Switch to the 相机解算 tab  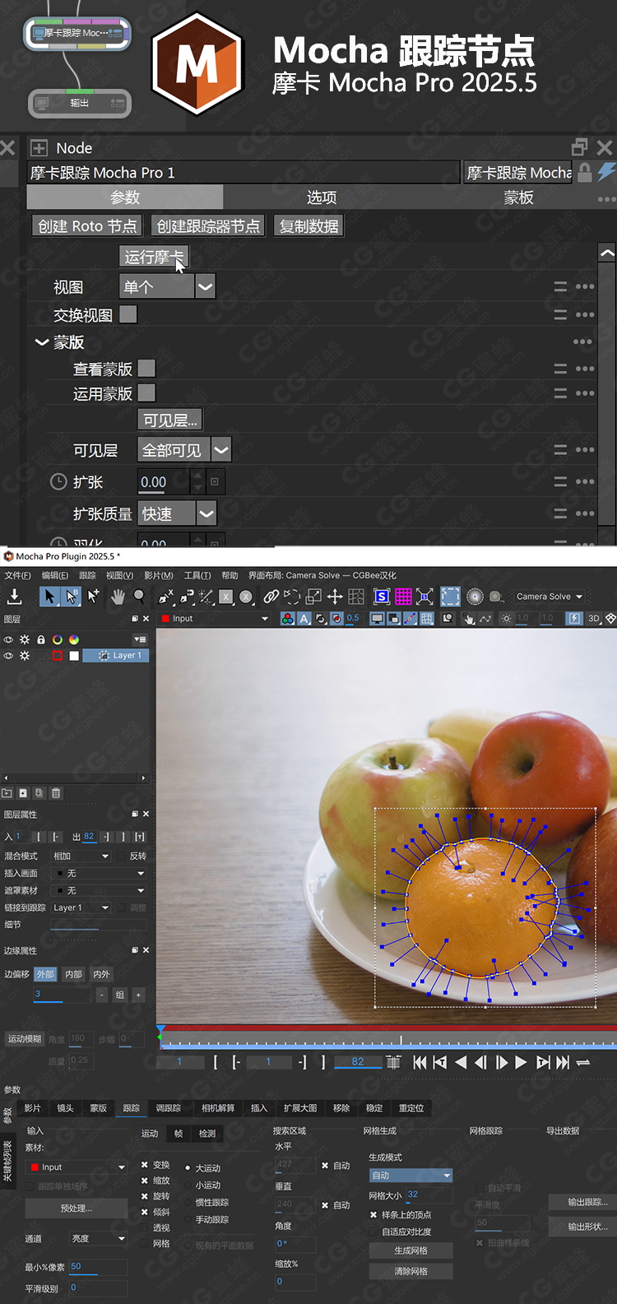pyautogui.click(x=218, y=1108)
